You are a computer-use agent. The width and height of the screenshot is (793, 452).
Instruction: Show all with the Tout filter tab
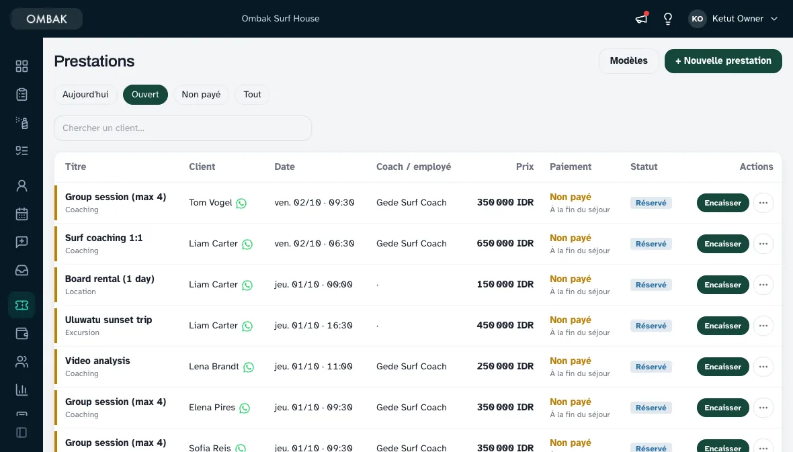(253, 95)
